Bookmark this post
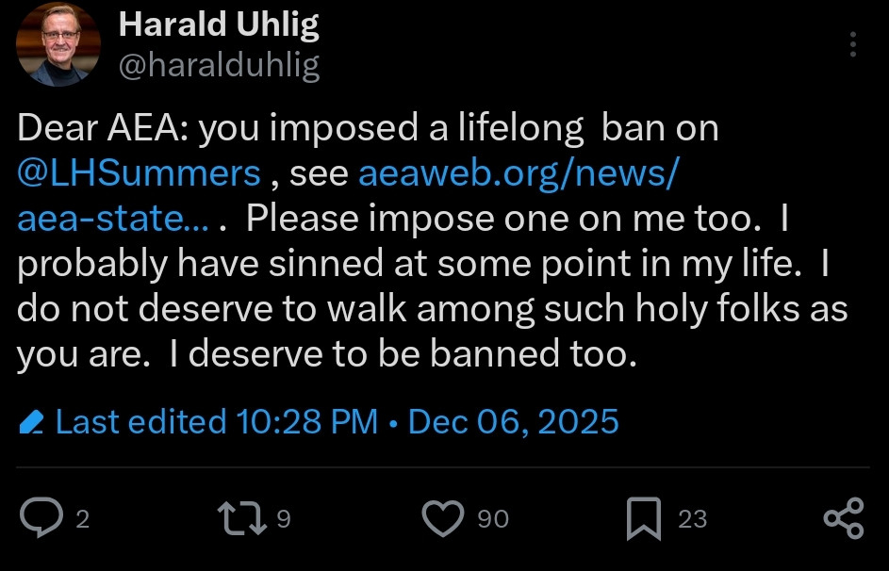The width and height of the screenshot is (889, 571). [x=644, y=519]
